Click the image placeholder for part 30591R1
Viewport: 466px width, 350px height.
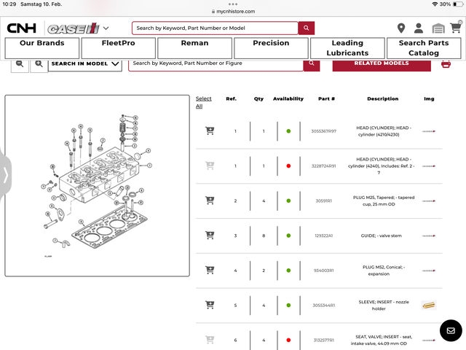pos(429,201)
